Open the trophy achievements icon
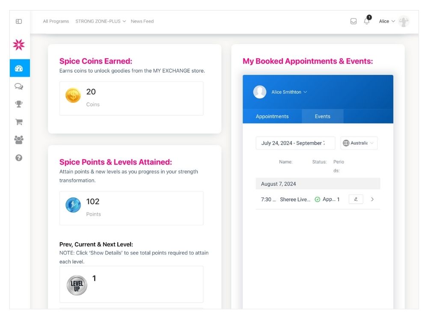This screenshot has width=428, height=321. pos(19,104)
